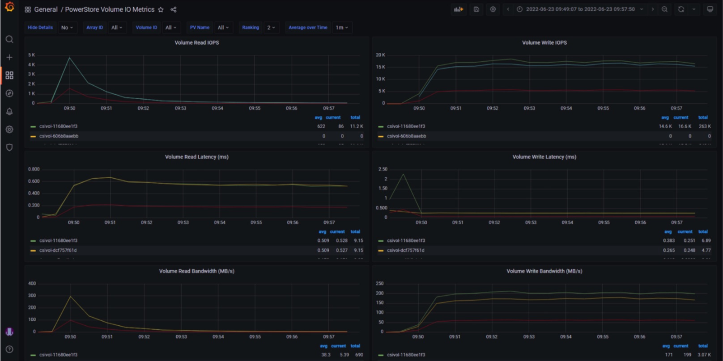Toggle csivol-606b8aaebb series in Read IOPS legend

point(59,136)
